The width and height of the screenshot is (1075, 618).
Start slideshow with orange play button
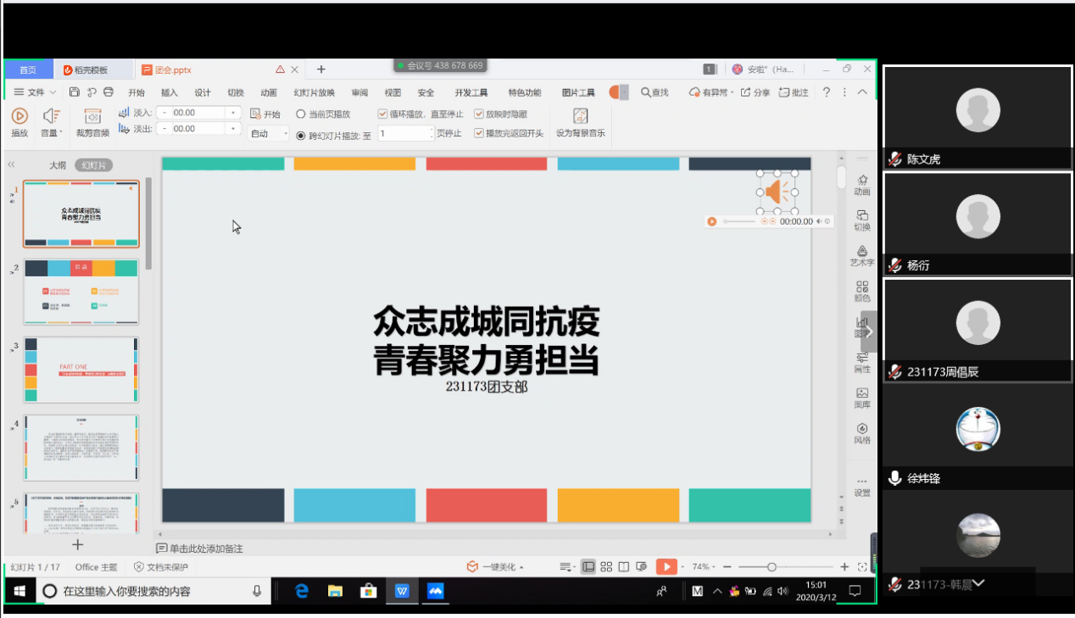click(666, 566)
